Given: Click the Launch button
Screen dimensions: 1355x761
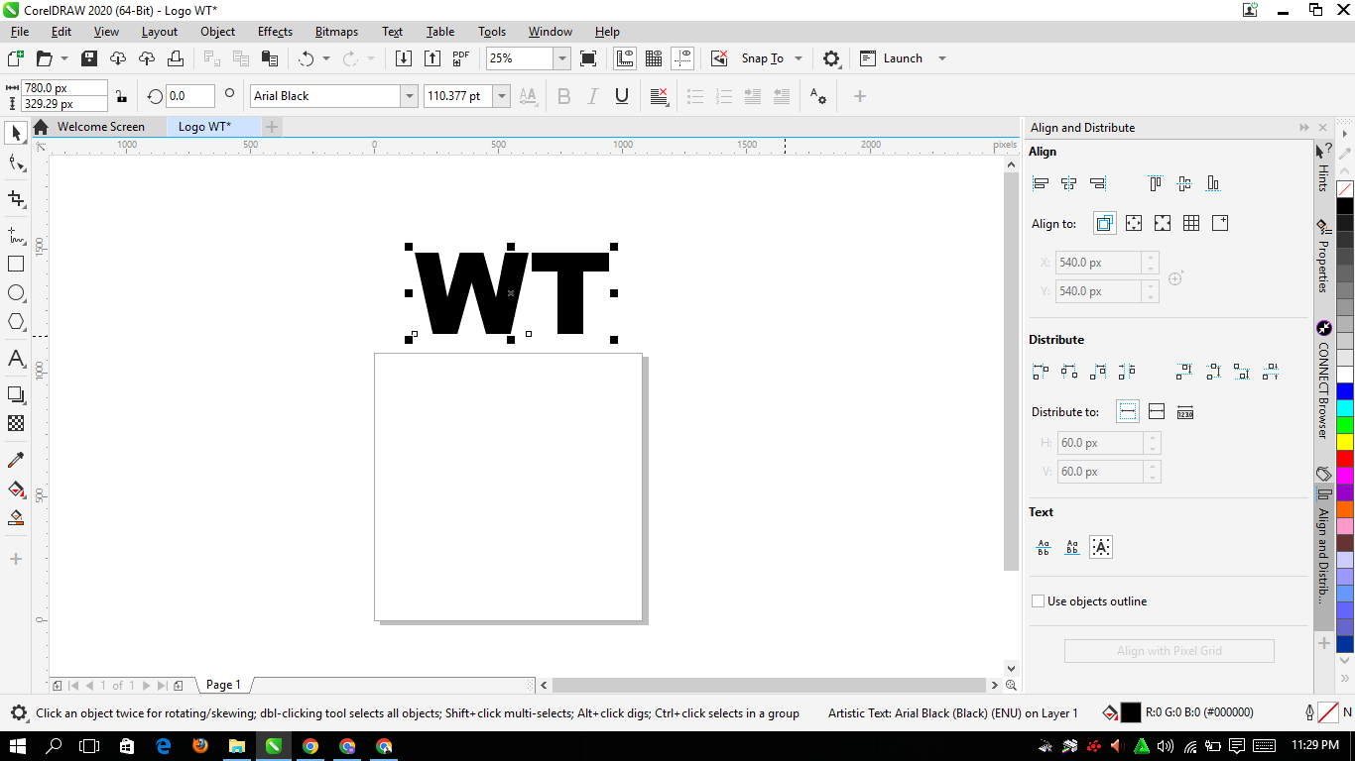Looking at the screenshot, I should pos(902,58).
